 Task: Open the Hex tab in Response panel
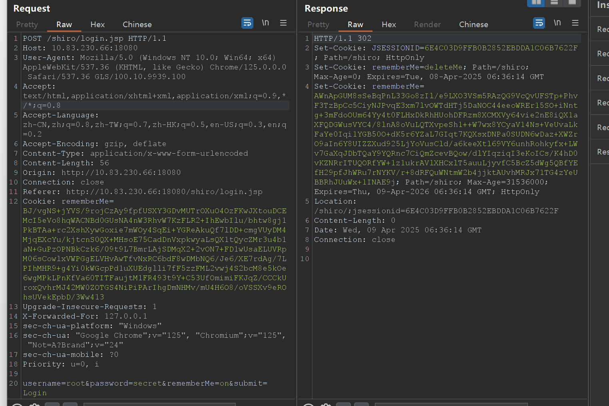click(x=389, y=25)
